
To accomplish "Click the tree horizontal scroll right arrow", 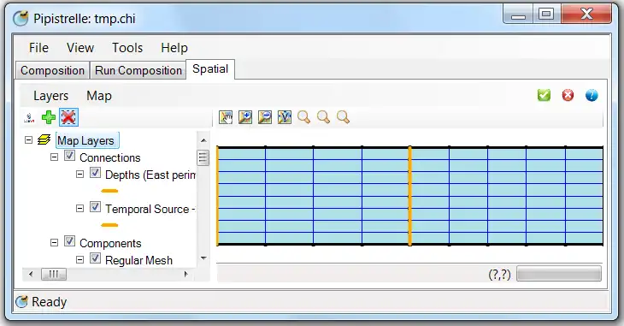I will (x=185, y=274).
